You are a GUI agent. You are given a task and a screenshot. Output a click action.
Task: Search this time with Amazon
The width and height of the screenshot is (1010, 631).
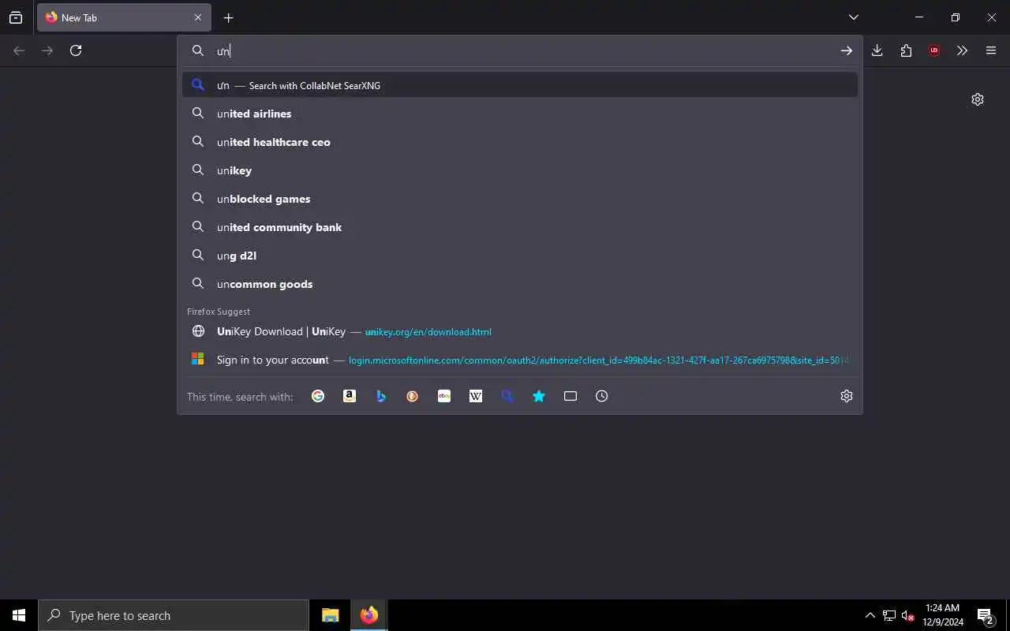pyautogui.click(x=350, y=396)
